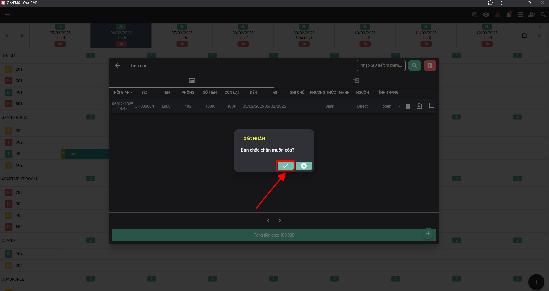Click the Tổng tiền cọc: 100,000 bar

274,235
